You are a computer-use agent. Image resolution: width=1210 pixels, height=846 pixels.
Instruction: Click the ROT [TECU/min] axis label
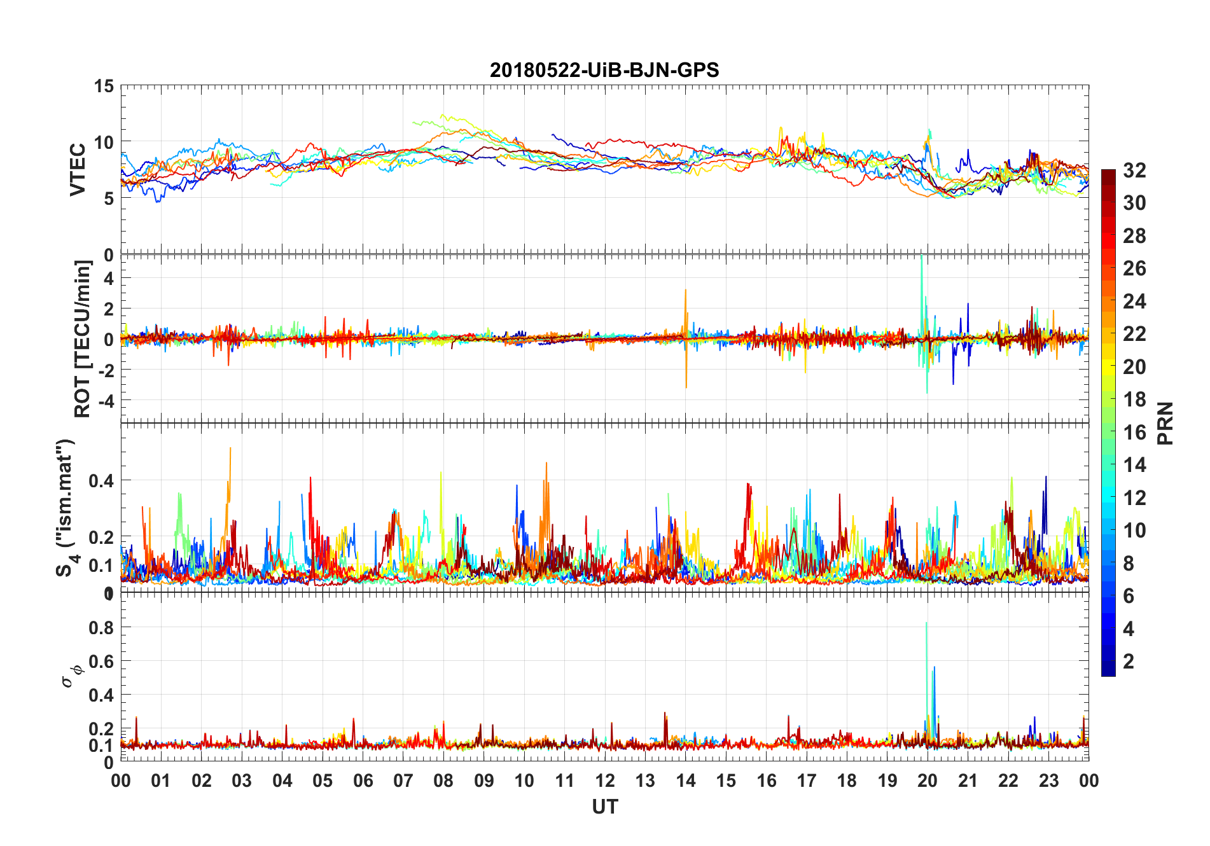(83, 338)
